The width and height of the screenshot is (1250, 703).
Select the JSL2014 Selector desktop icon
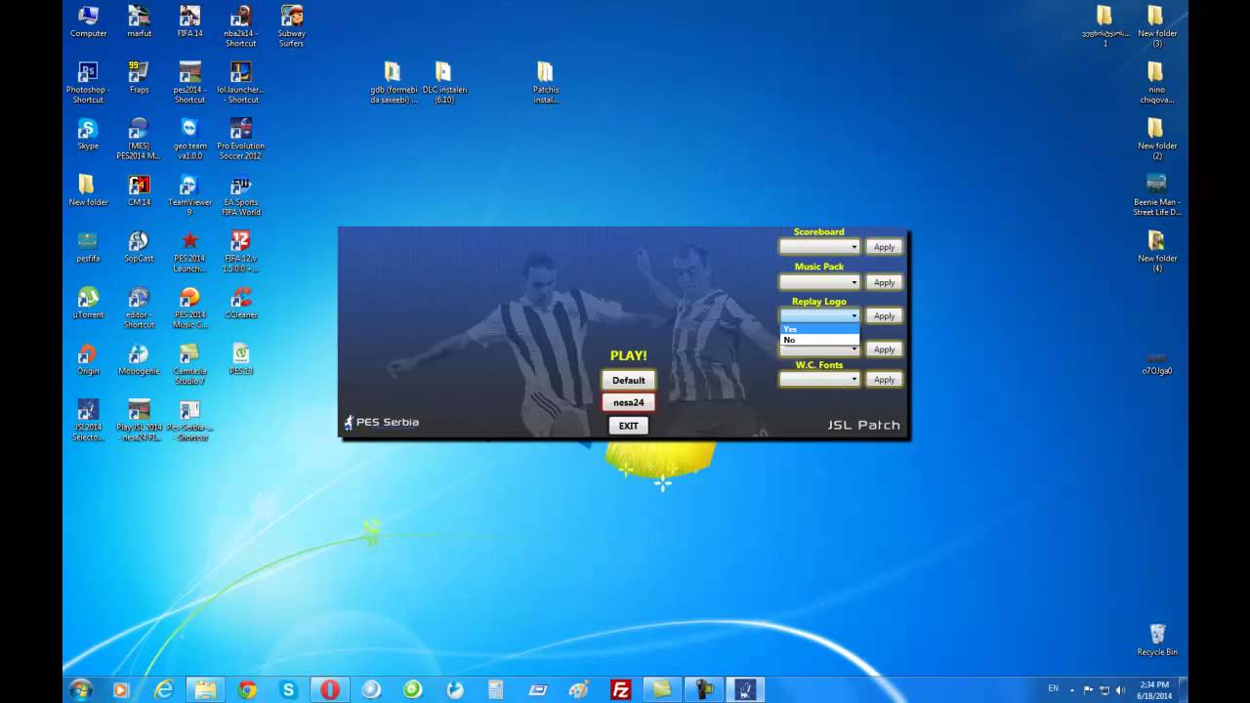click(88, 421)
